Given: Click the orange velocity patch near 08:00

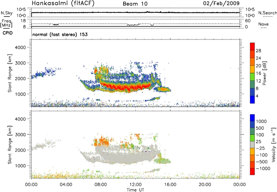Looking at the screenshot, I should (x=102, y=141).
